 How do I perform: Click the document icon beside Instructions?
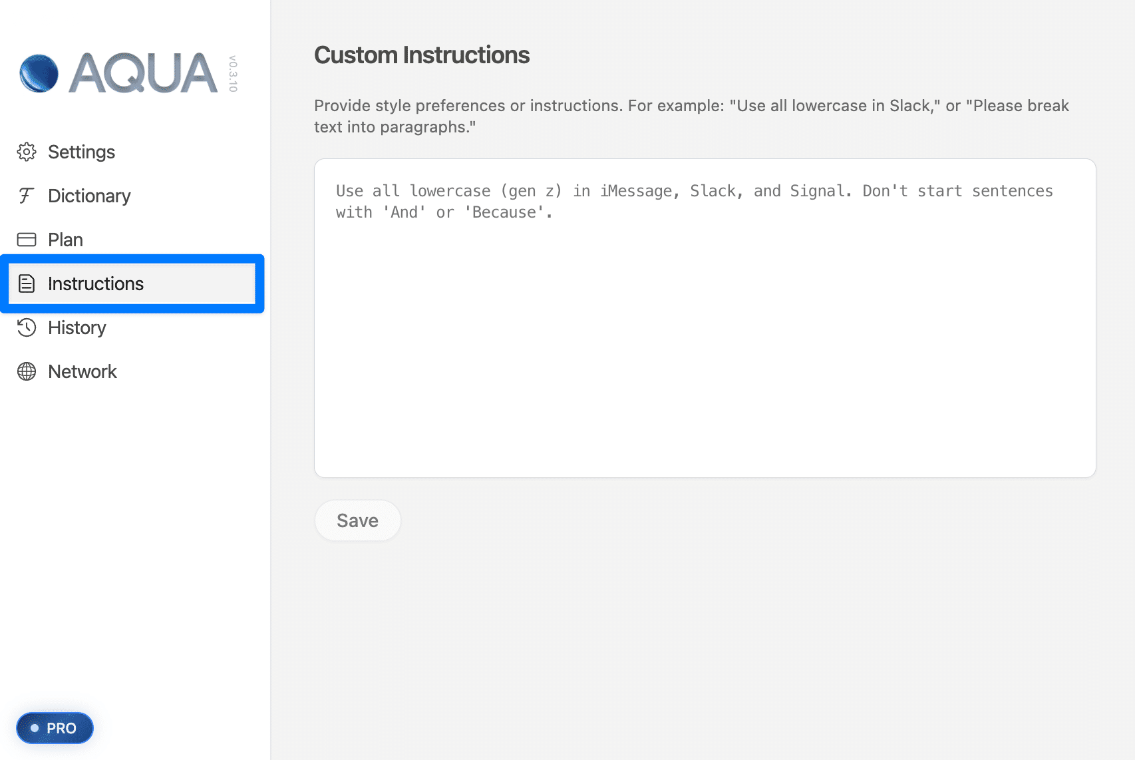tap(27, 284)
